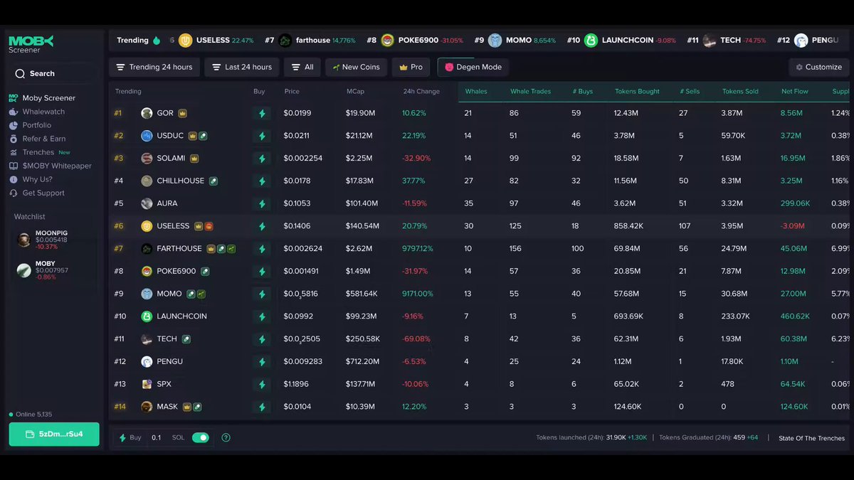Click the quick buy lightning icon for FARTHOUSE
The width and height of the screenshot is (854, 480).
(x=262, y=249)
